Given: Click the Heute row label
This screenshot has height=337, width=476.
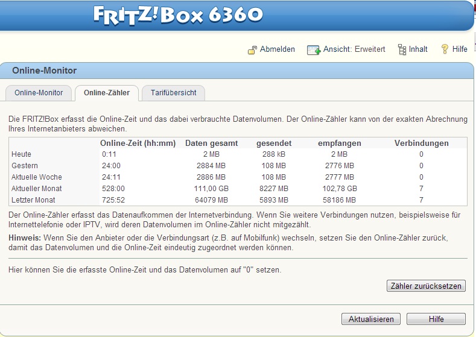Looking at the screenshot, I should click(x=21, y=154).
